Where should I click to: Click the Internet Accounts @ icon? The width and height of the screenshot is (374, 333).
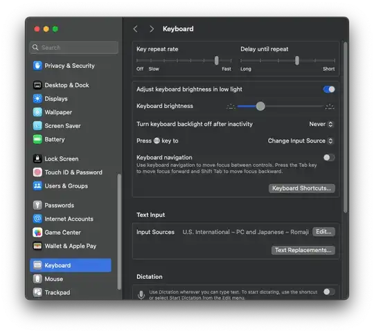(37, 219)
